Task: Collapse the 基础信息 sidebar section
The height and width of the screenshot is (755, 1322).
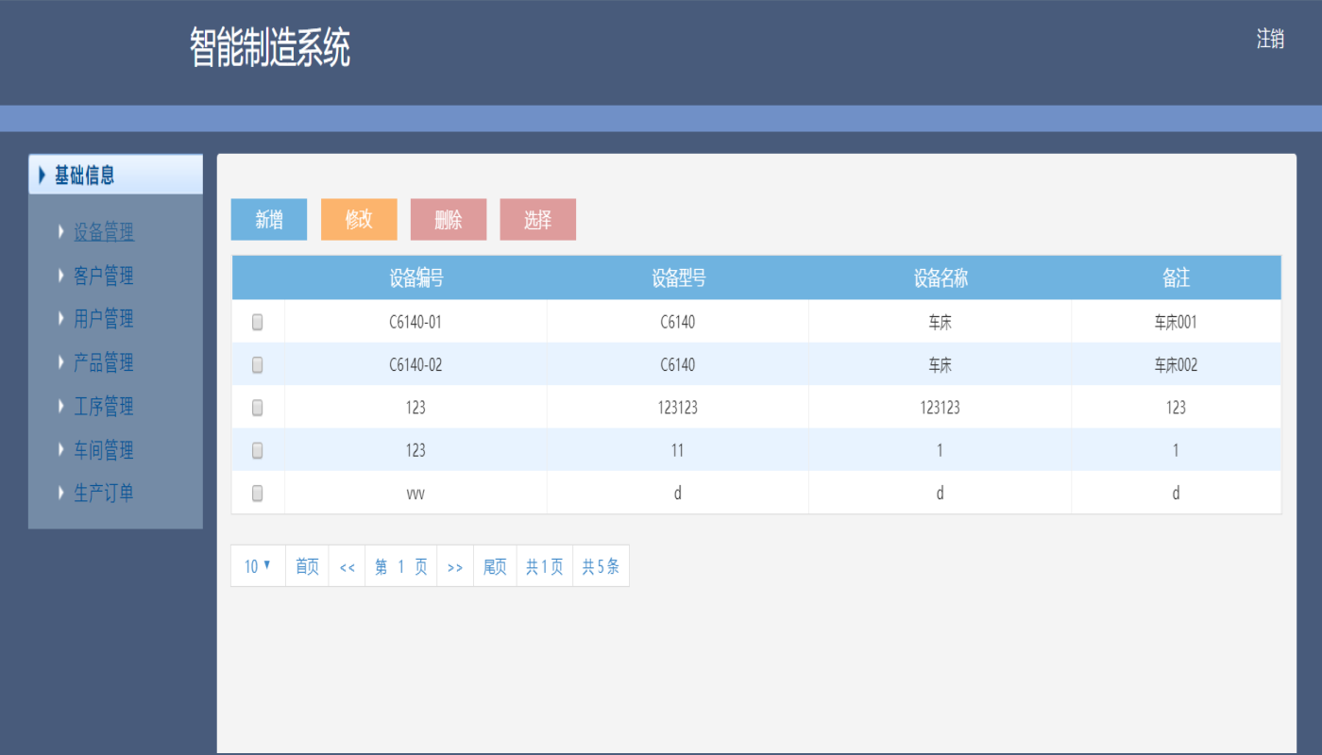Action: click(x=115, y=175)
